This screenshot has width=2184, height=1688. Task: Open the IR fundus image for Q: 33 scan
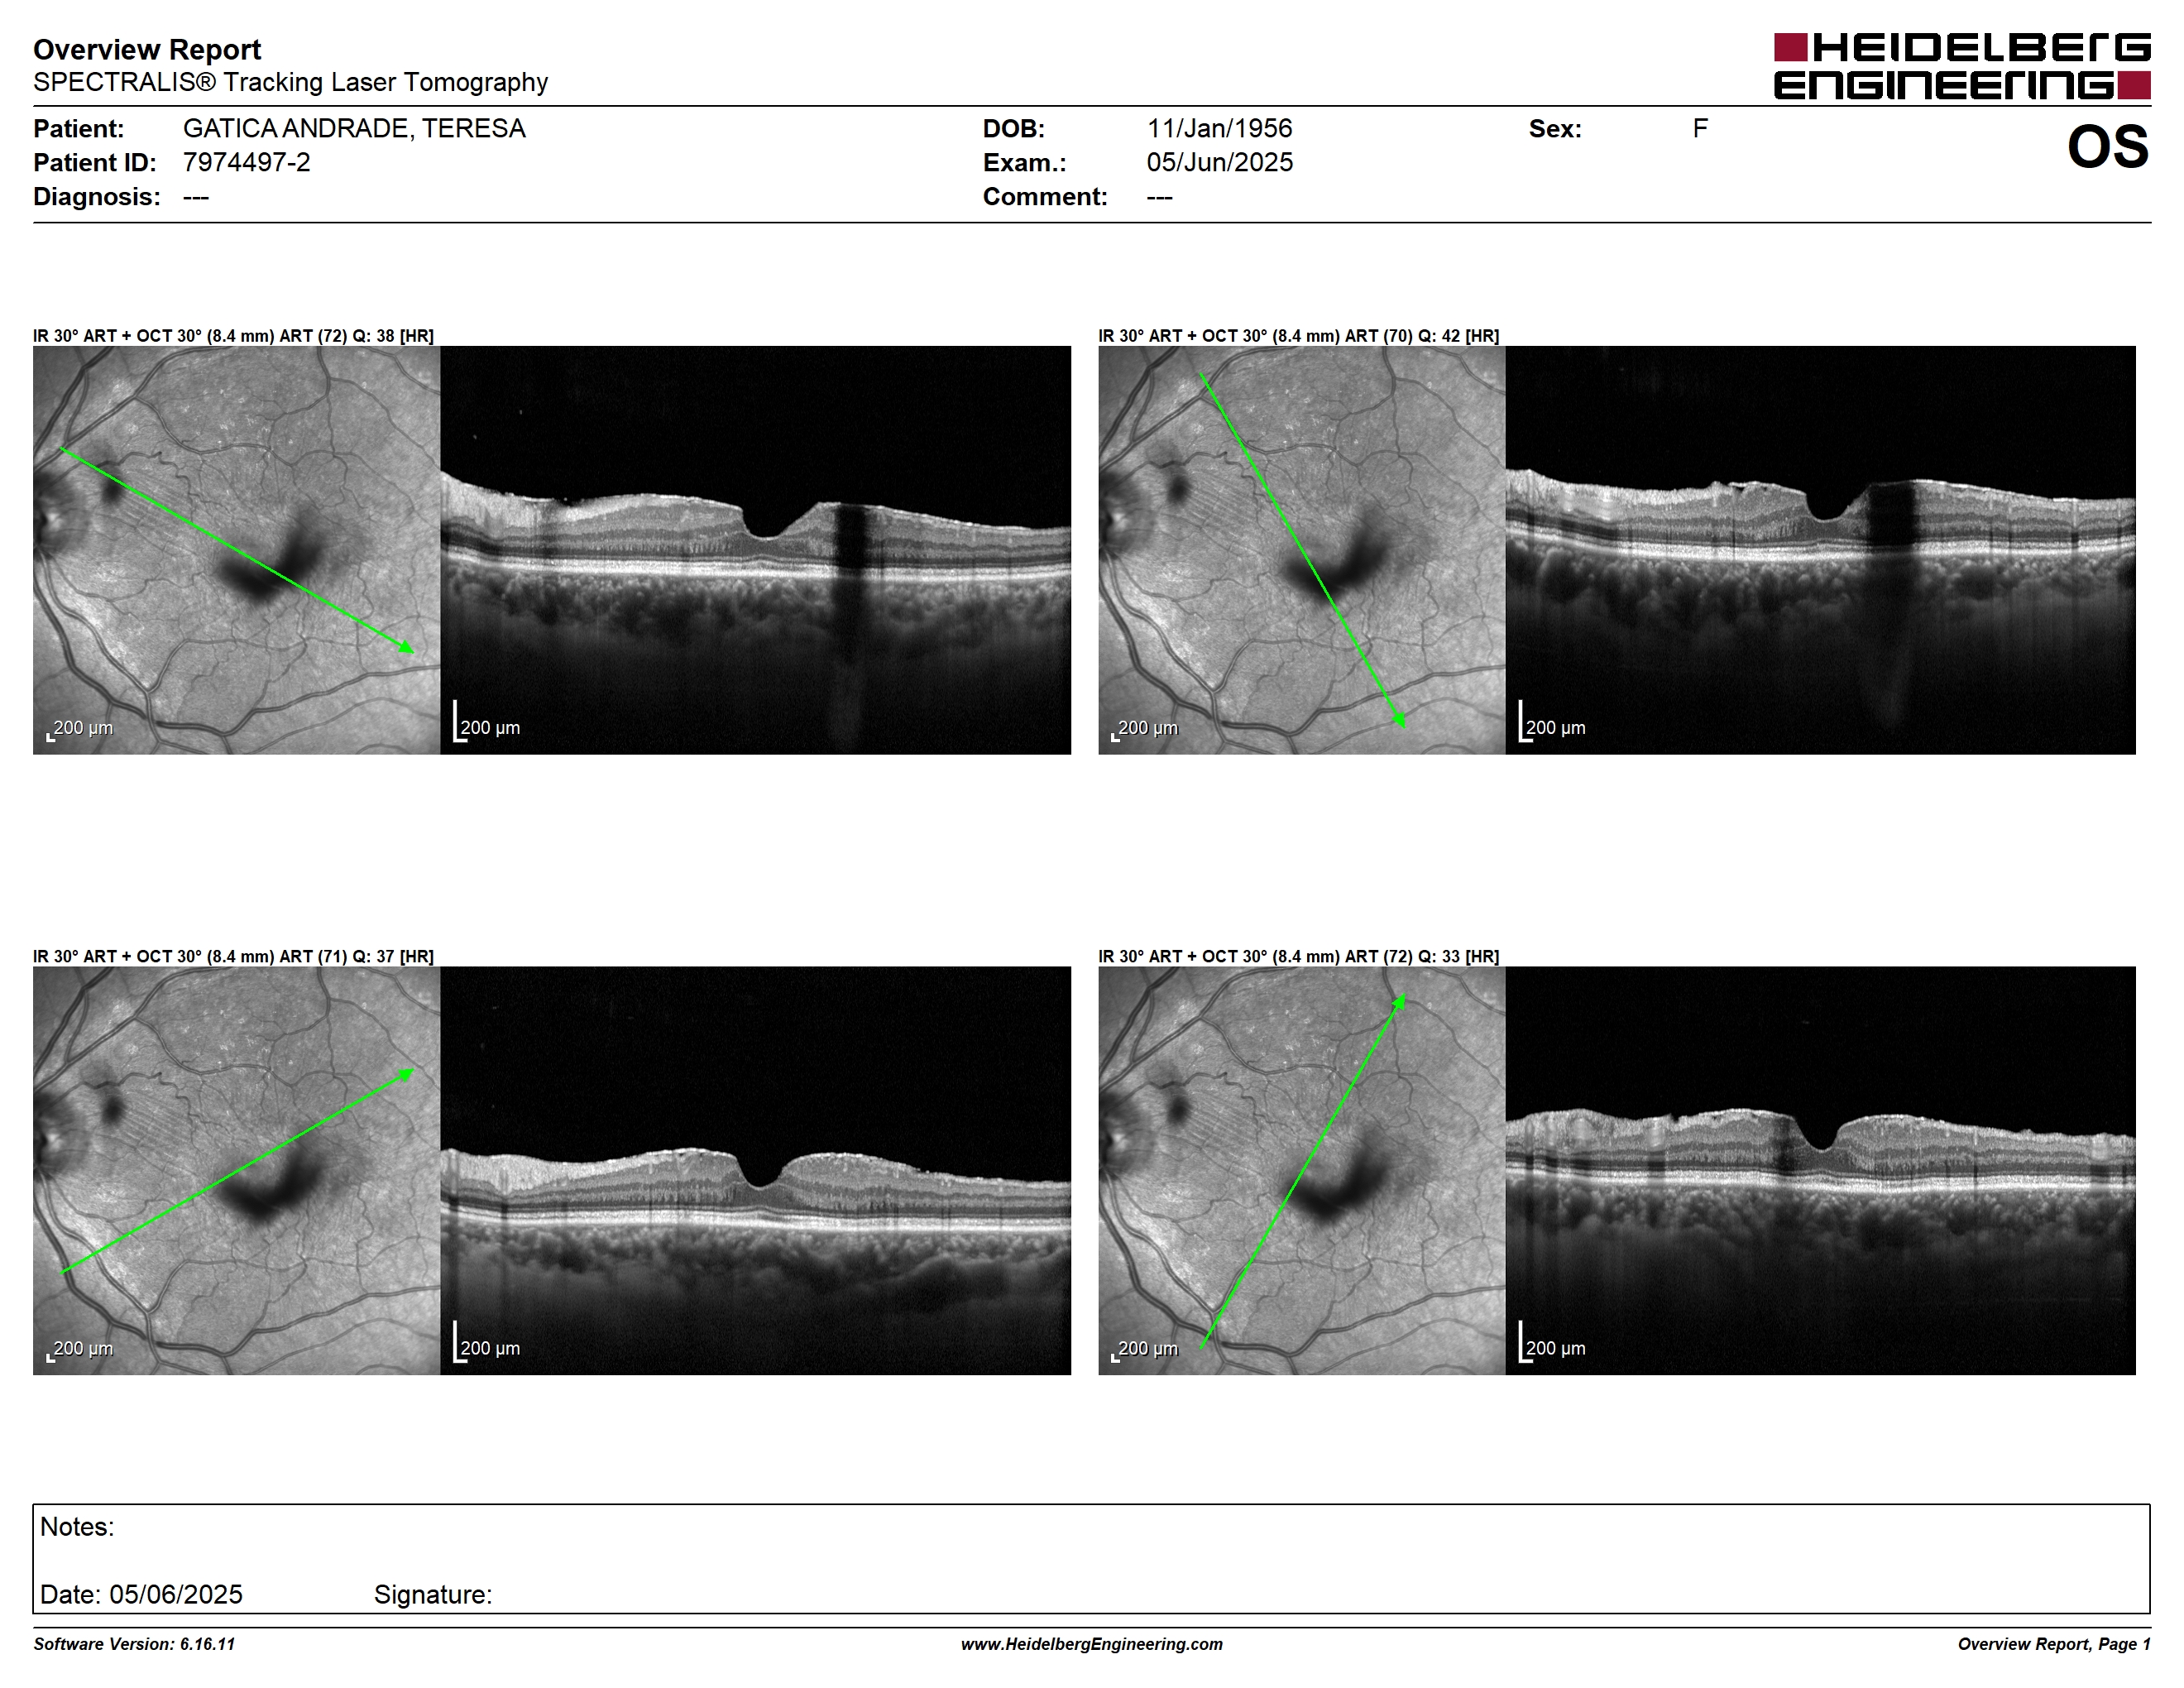[x=1302, y=1170]
